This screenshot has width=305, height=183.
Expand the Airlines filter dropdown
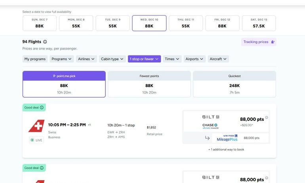tap(86, 59)
